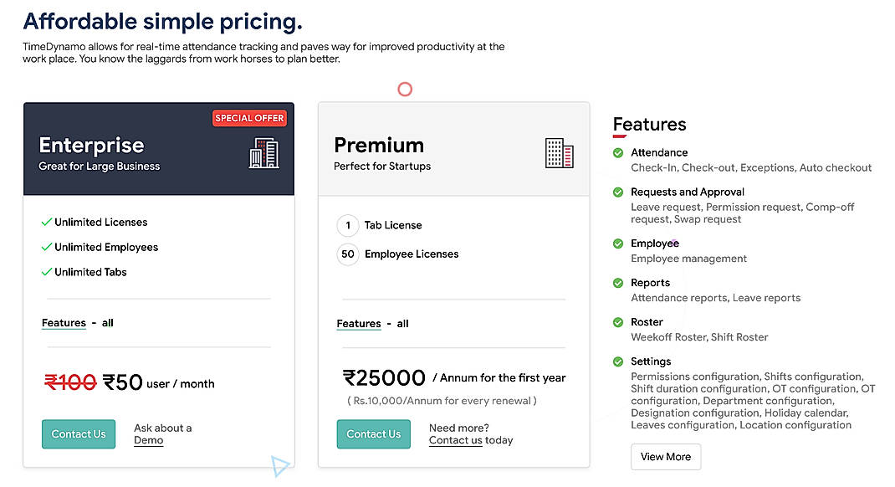Click the checkmark icon next to Reports
The height and width of the screenshot is (487, 895).
coord(618,283)
